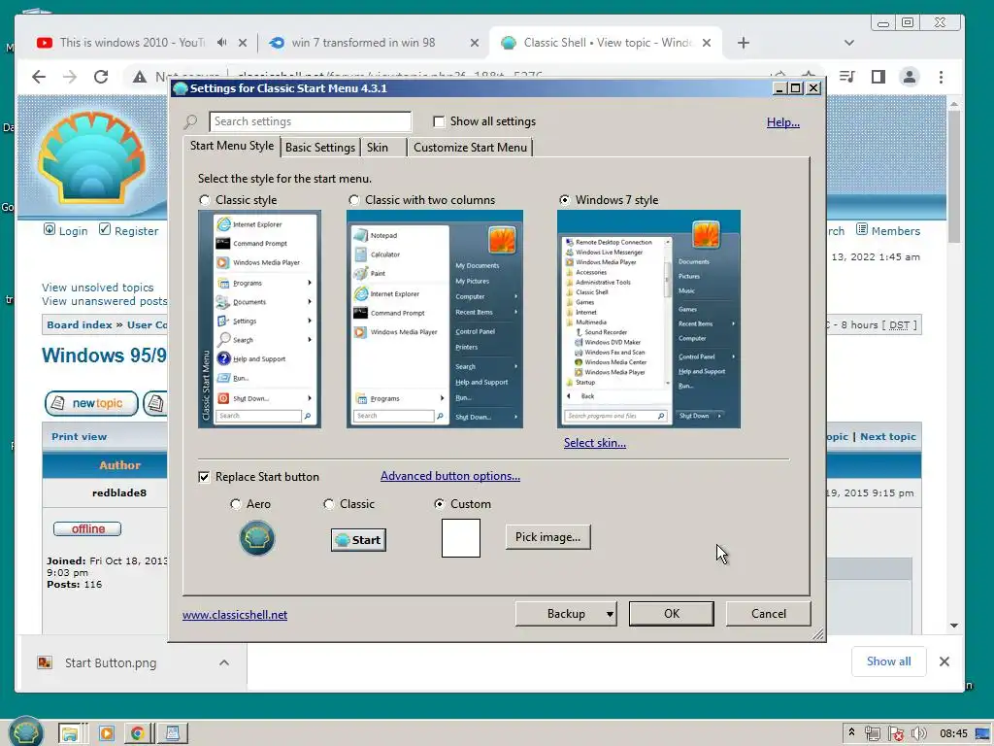Open the Chrome tab search dropdown

848,43
